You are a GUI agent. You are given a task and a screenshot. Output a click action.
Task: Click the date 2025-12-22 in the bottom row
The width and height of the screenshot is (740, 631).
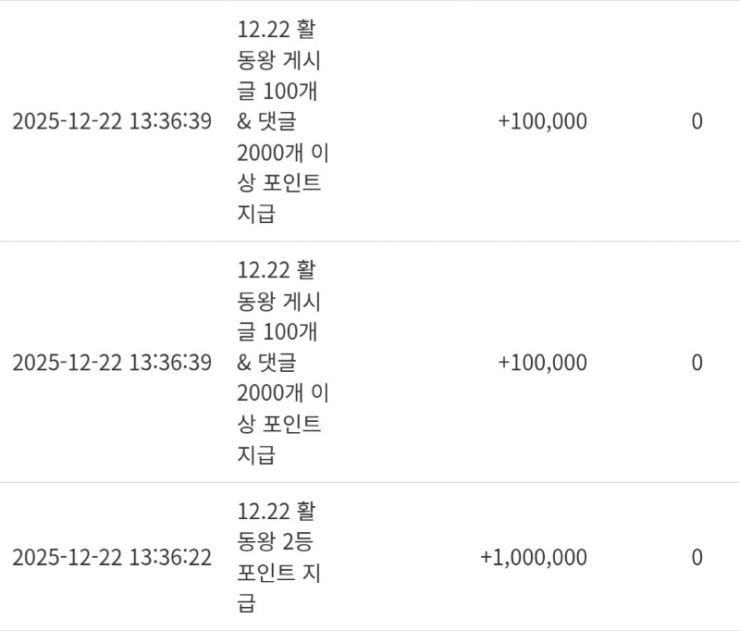pyautogui.click(x=67, y=558)
